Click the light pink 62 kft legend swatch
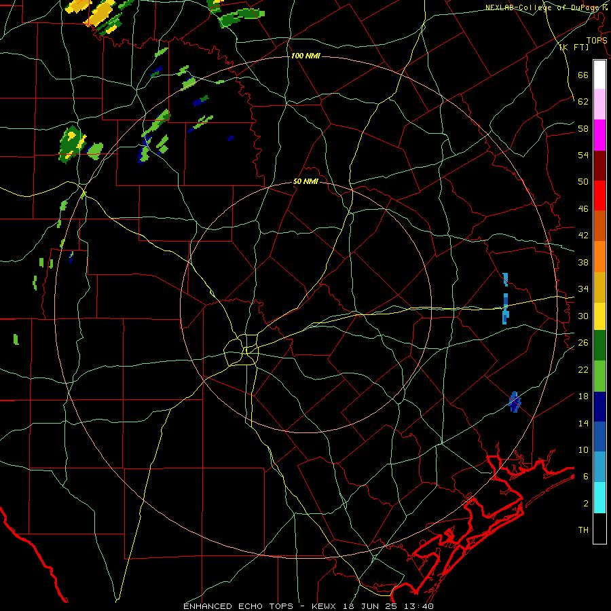Screen dimensions: 611x611 [599, 104]
